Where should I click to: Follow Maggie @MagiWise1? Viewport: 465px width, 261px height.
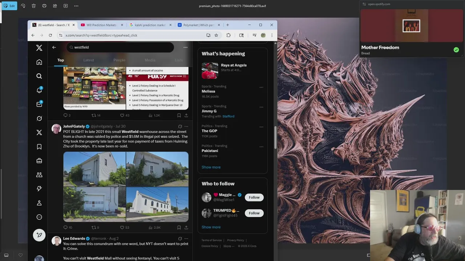click(x=254, y=197)
